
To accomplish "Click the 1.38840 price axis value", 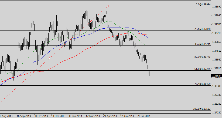I will (x=217, y=16).
